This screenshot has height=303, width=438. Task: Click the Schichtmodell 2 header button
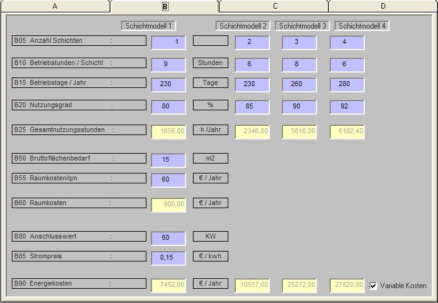coord(243,26)
